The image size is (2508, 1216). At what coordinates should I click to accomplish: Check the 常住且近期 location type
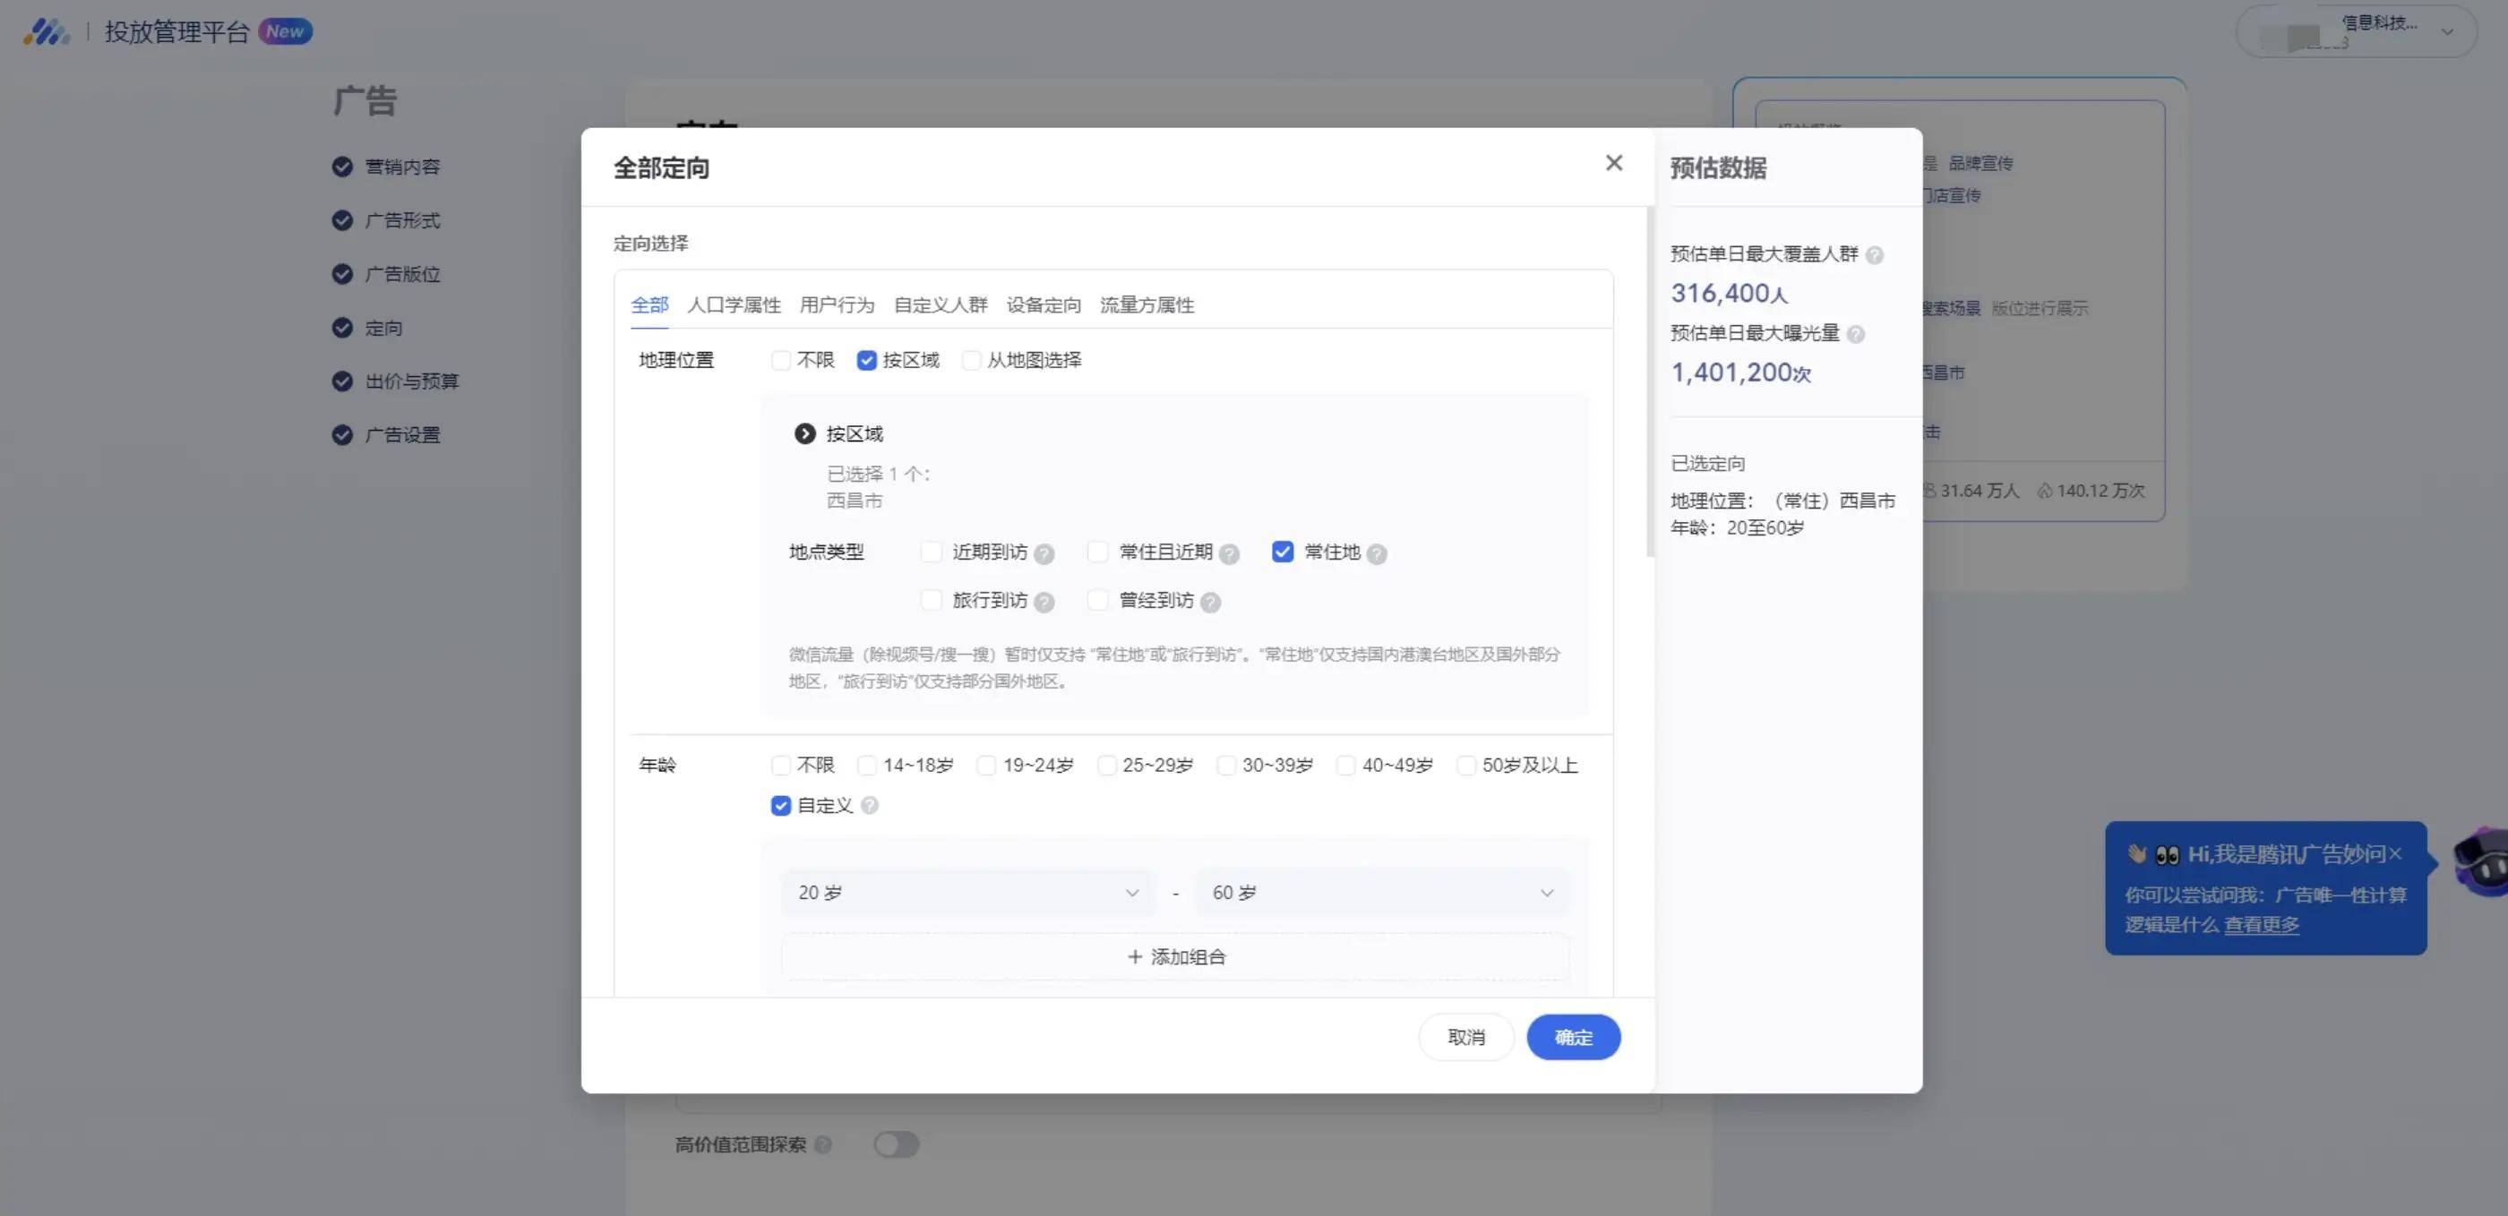click(1097, 552)
